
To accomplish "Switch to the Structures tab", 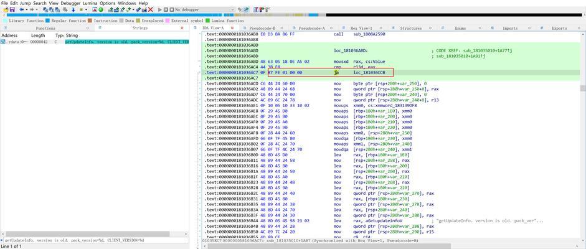I will (411, 29).
